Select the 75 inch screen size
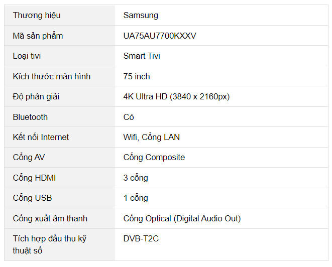332x267 pixels. [x=137, y=77]
